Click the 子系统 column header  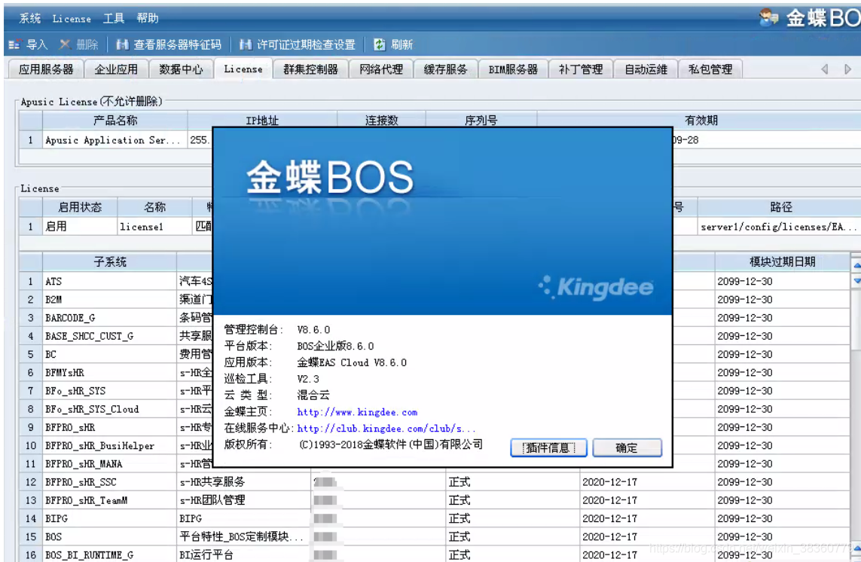pos(109,261)
